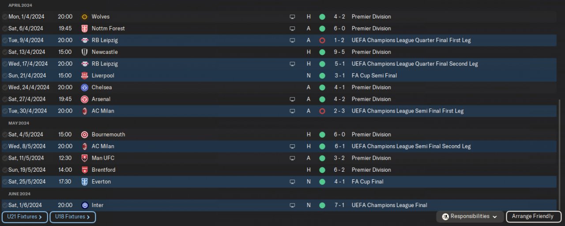Click the 9 - 5 score against Newcastle
565x226 pixels.
[x=339, y=52]
